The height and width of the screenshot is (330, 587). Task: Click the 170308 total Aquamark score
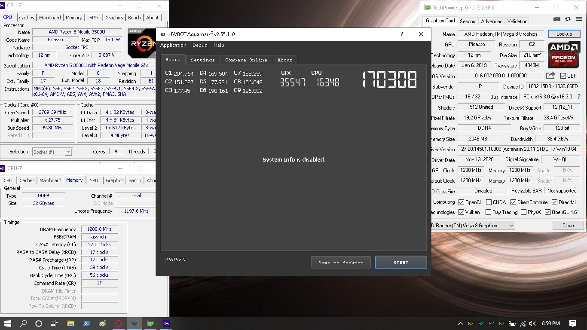[390, 79]
